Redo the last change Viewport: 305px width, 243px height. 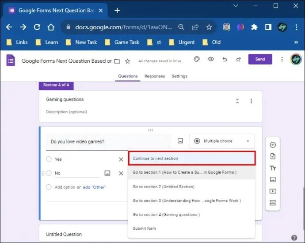pyautogui.click(x=239, y=59)
